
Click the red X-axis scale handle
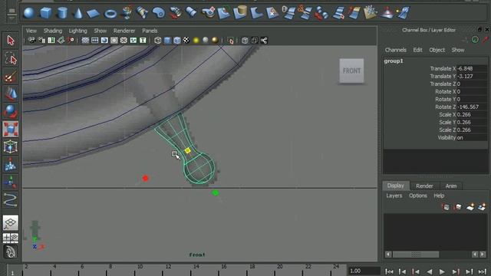tap(145, 179)
